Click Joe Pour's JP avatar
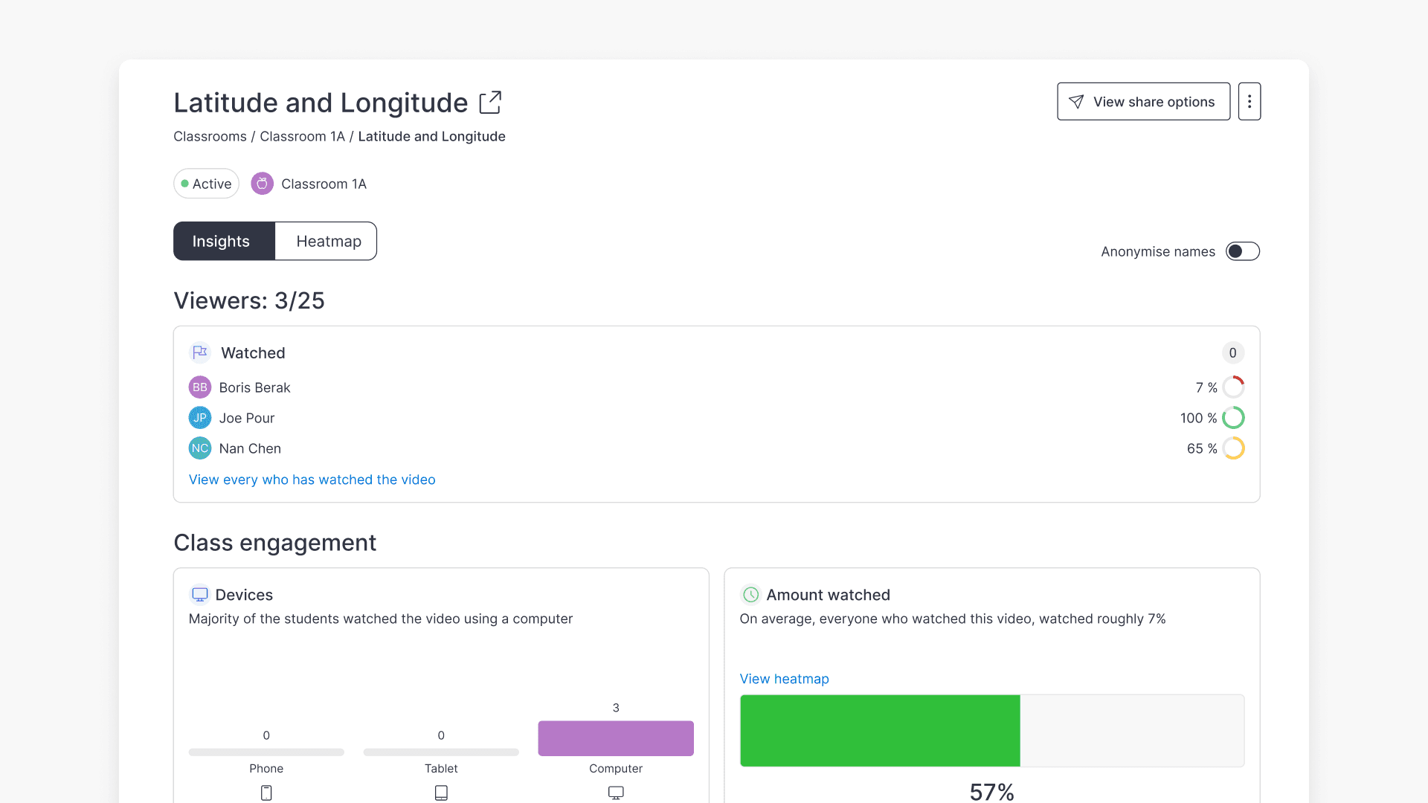1428x803 pixels. 200,418
